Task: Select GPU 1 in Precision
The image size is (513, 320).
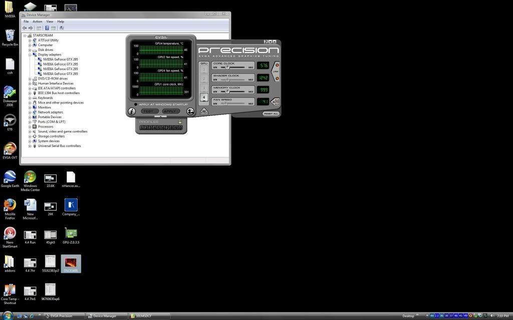Action: [x=203, y=69]
